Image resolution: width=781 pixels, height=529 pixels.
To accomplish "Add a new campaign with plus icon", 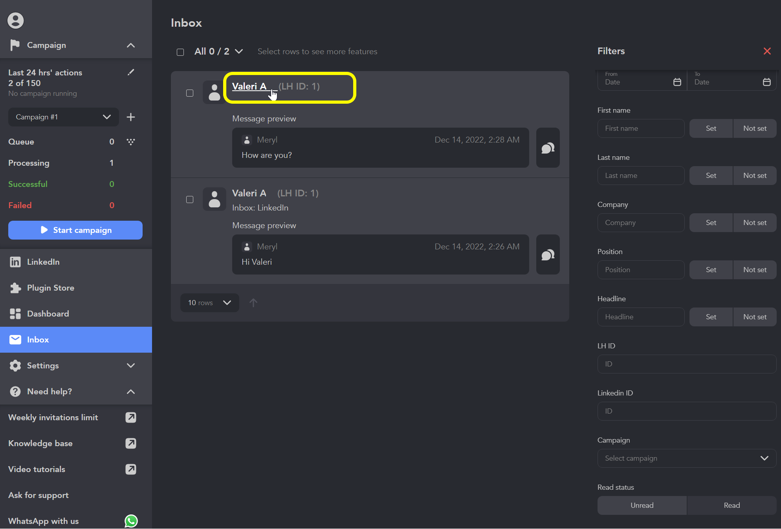I will pyautogui.click(x=131, y=117).
